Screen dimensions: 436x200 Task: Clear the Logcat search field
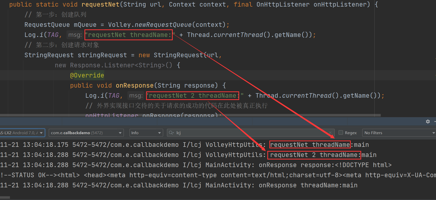pyautogui.click(x=330, y=133)
